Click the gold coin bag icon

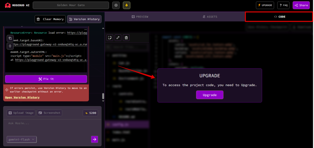click(127, 6)
